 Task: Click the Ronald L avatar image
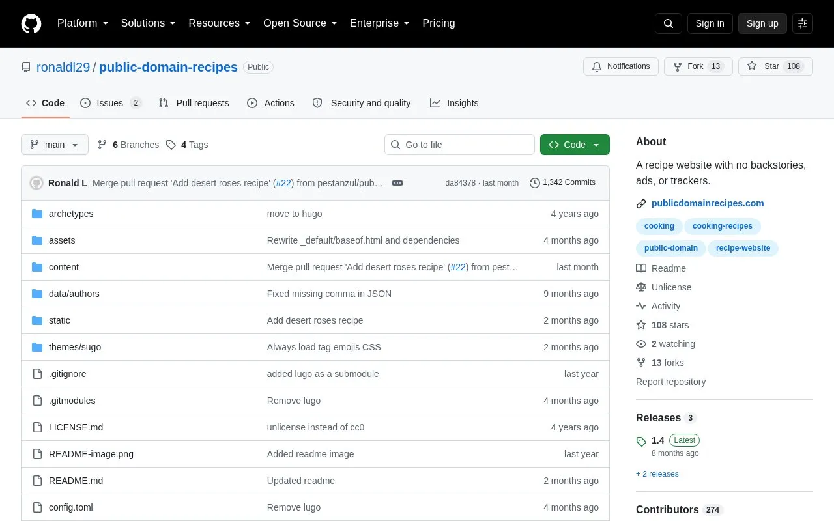pyautogui.click(x=36, y=183)
